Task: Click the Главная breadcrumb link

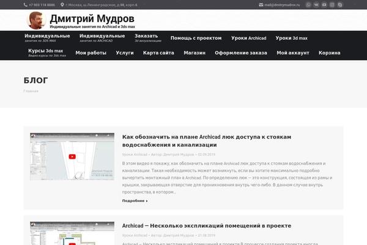Action: pyautogui.click(x=31, y=91)
